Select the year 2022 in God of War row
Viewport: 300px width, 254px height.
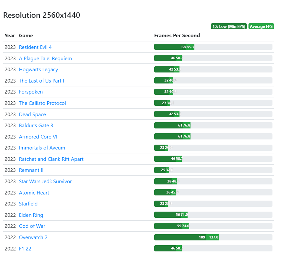point(10,226)
